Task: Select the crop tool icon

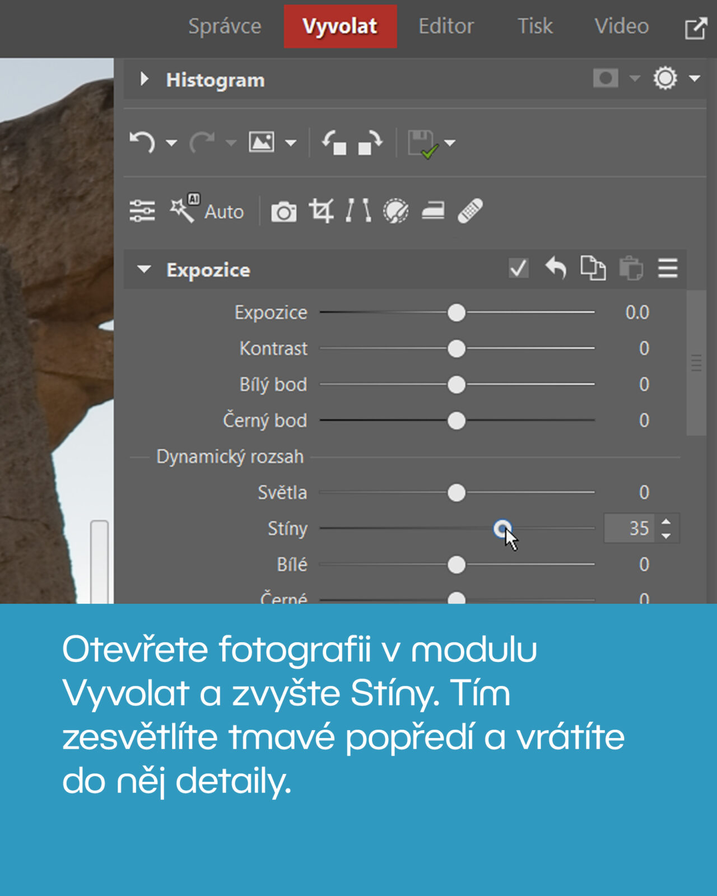Action: tap(321, 211)
